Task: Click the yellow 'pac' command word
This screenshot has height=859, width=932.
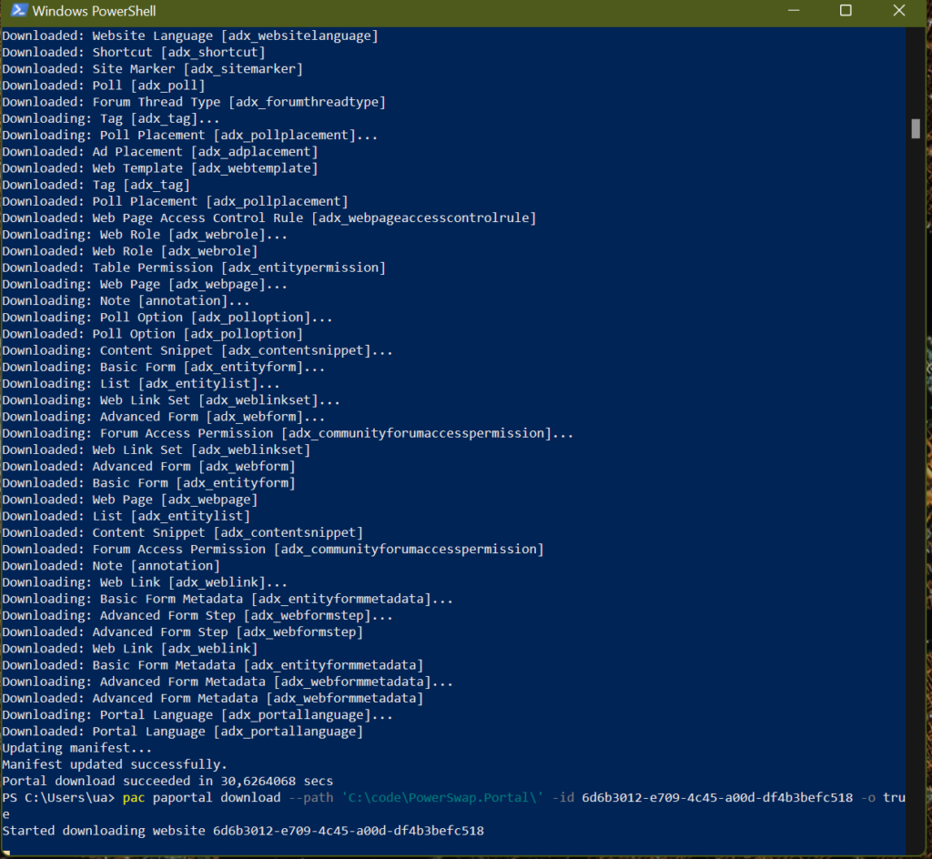Action: (x=134, y=798)
